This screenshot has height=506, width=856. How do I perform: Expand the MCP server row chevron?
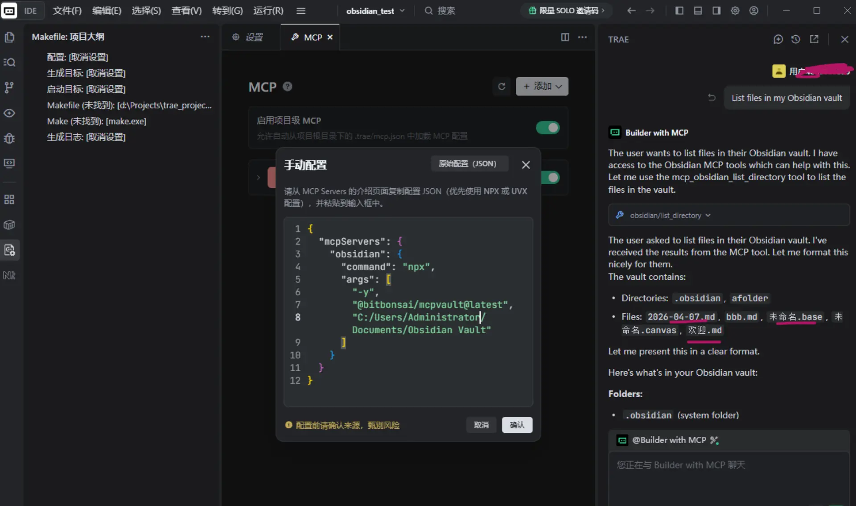258,178
